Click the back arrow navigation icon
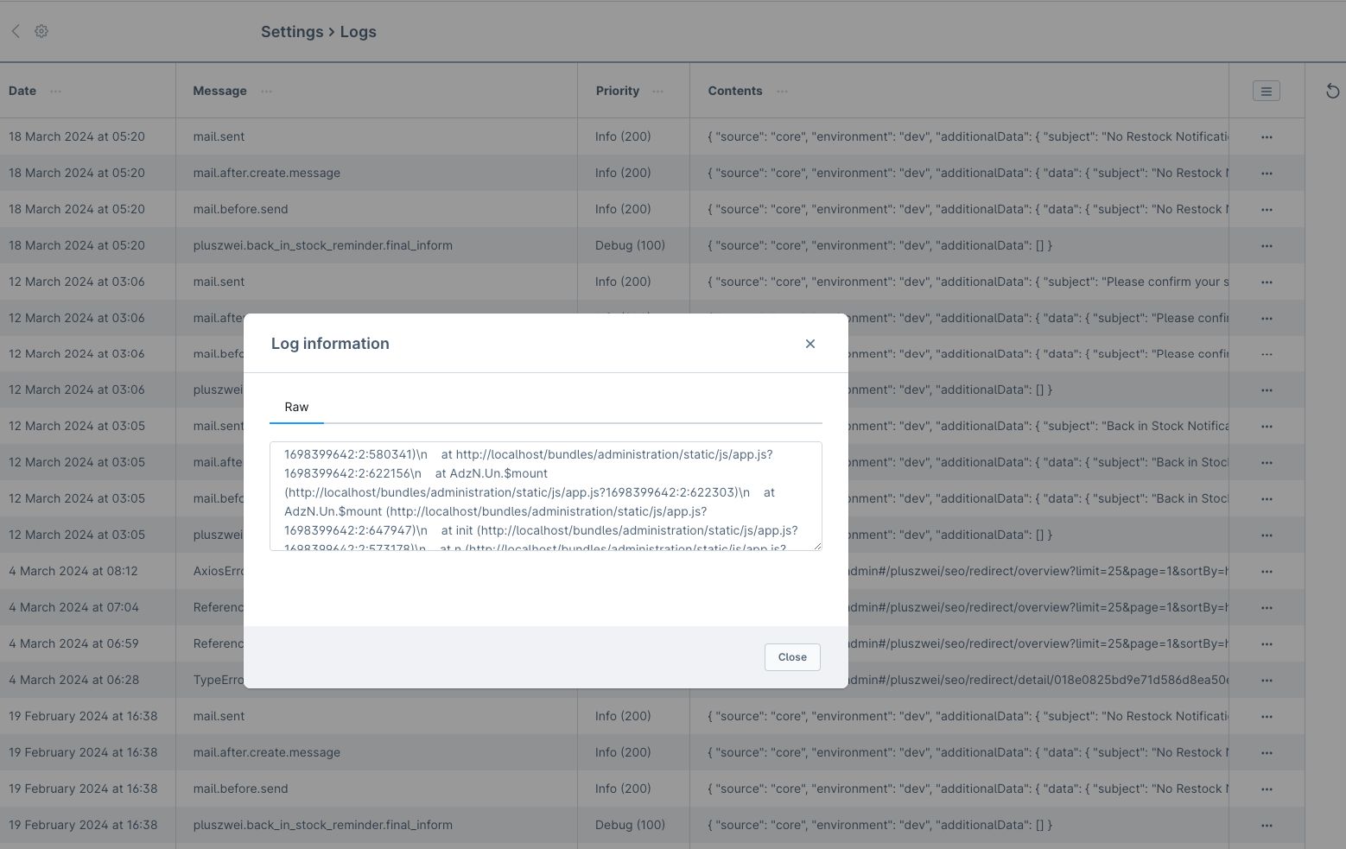The width and height of the screenshot is (1346, 849). pyautogui.click(x=15, y=31)
